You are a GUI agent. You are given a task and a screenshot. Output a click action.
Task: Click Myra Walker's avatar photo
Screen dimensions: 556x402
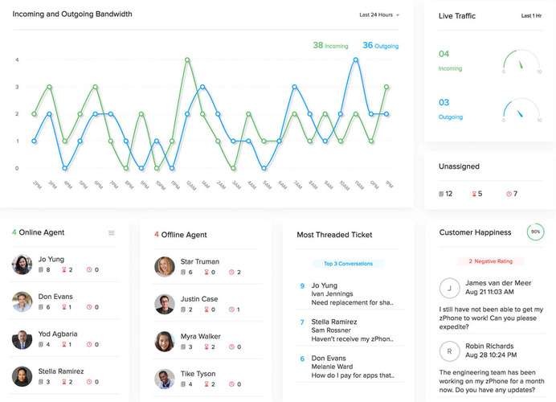pyautogui.click(x=165, y=342)
